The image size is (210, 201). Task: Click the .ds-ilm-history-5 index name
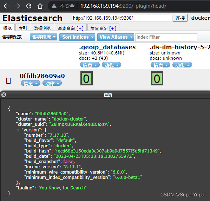click(x=180, y=47)
